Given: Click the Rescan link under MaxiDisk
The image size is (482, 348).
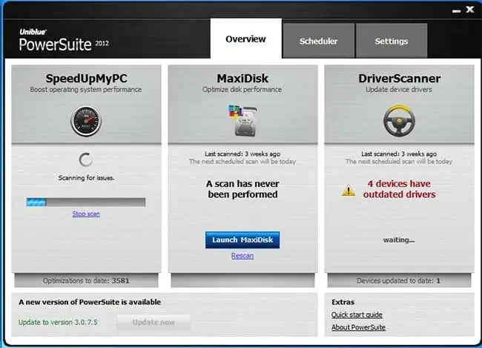Looking at the screenshot, I should pos(242,256).
